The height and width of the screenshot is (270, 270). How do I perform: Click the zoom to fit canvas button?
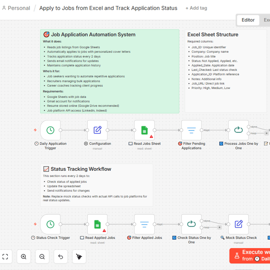(5, 256)
